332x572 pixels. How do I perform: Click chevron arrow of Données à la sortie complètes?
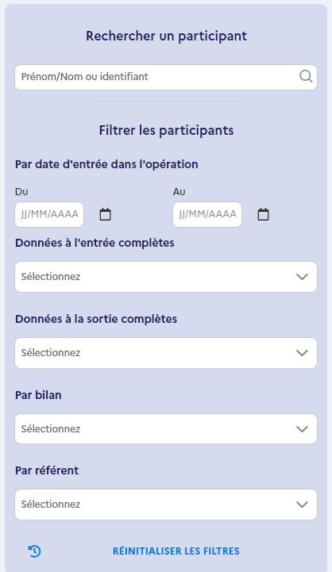(x=302, y=353)
